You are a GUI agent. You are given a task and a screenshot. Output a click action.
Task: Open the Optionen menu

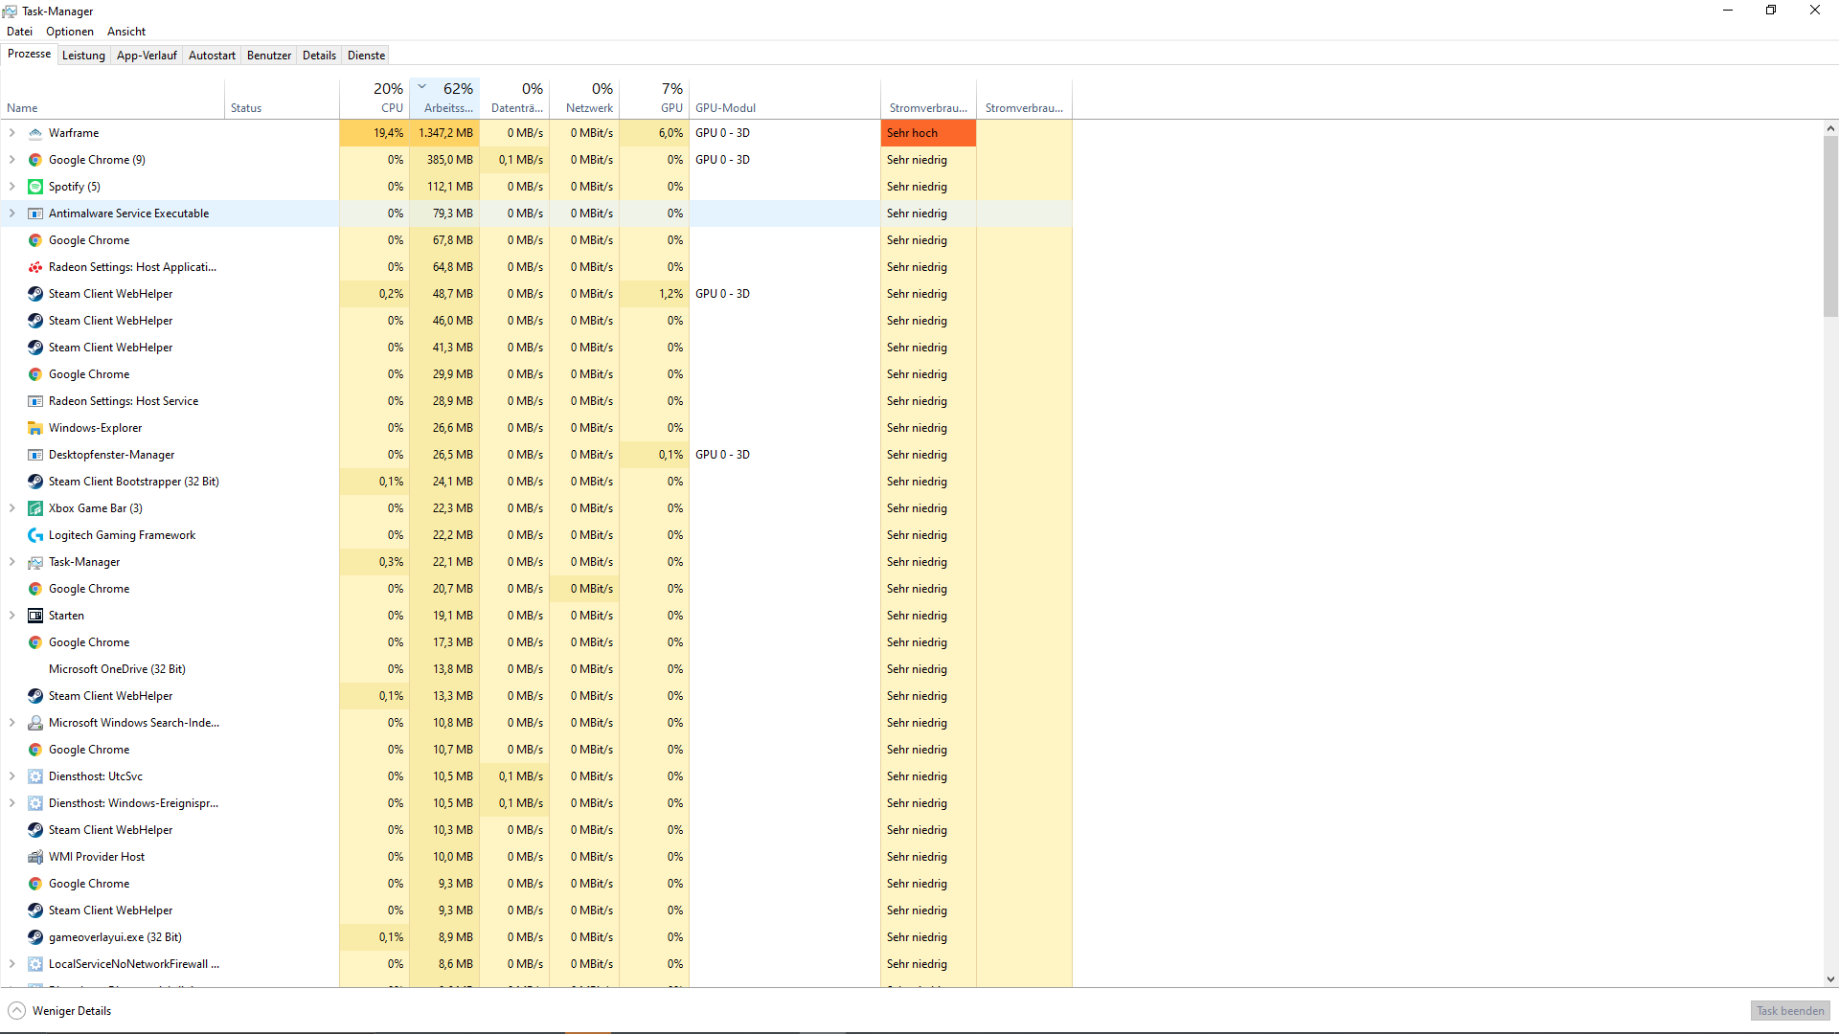tap(70, 32)
